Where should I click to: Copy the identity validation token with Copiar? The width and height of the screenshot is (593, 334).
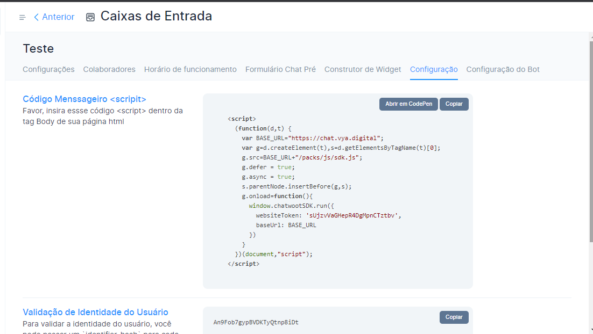point(454,317)
